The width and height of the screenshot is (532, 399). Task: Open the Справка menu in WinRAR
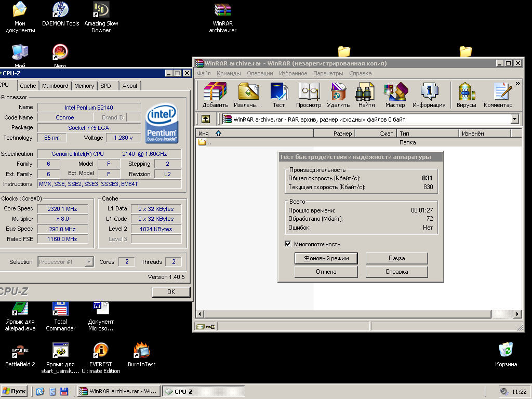[x=361, y=73]
